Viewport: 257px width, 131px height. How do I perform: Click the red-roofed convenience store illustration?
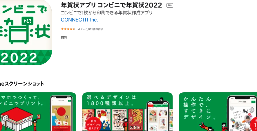pos(17,119)
